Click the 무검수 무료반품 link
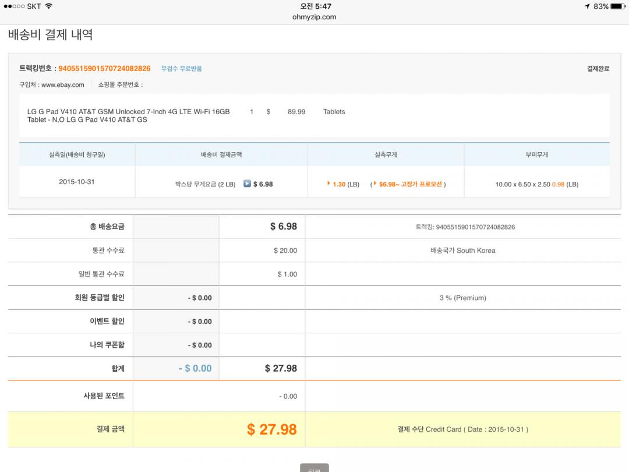Screen dimensions: 629x472 tap(182, 69)
